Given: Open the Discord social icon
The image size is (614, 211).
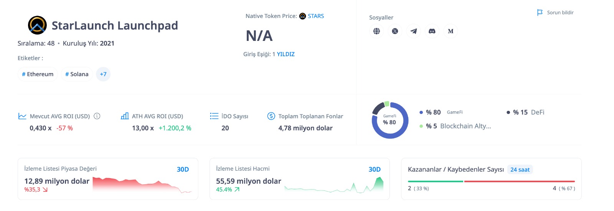Looking at the screenshot, I should point(432,31).
